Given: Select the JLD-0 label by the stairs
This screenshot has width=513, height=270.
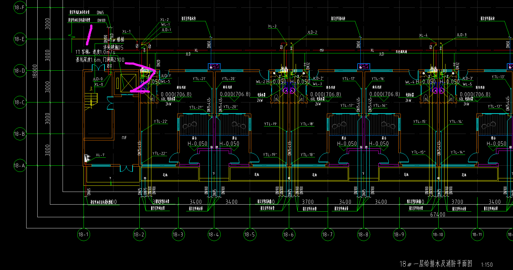Looking at the screenshot, I should tap(98, 79).
